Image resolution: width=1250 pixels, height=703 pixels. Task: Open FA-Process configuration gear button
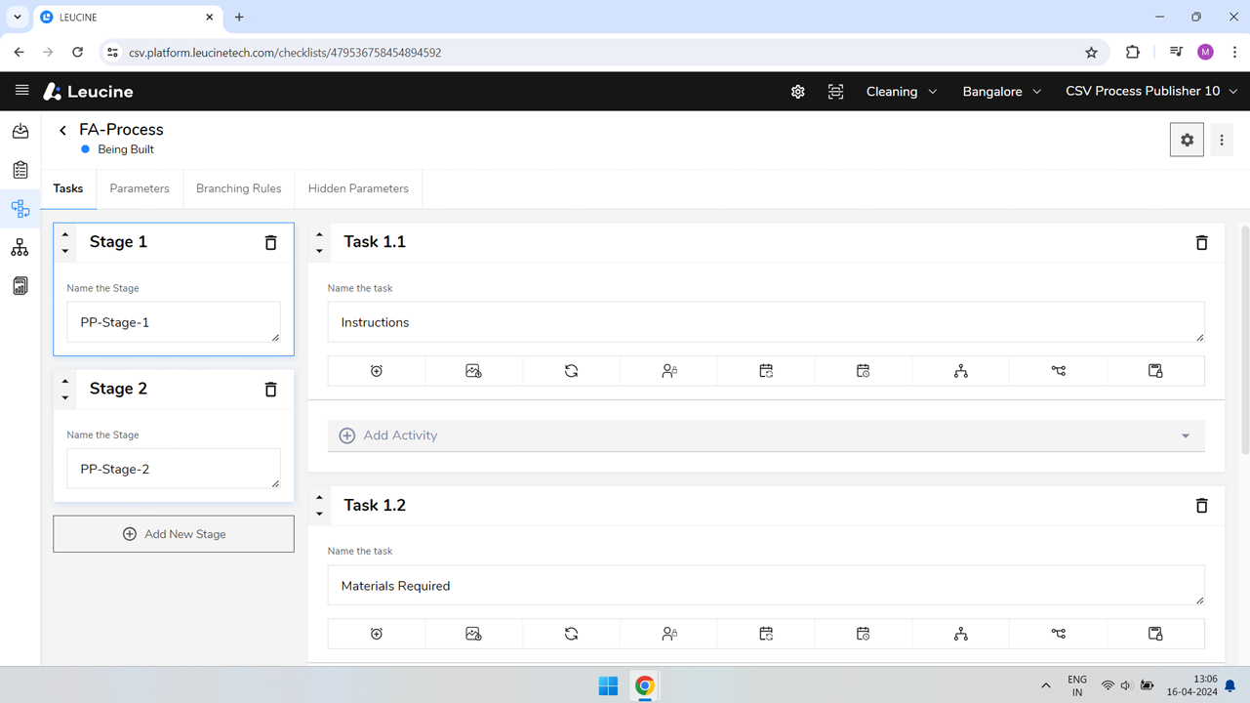coord(1187,141)
